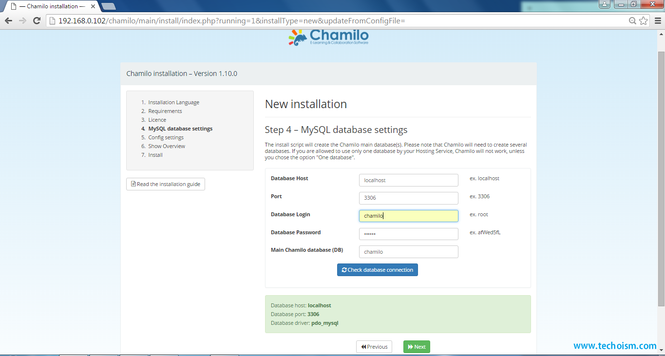Open Chrome menu hamburger icon
The image size is (665, 356).
point(657,20)
